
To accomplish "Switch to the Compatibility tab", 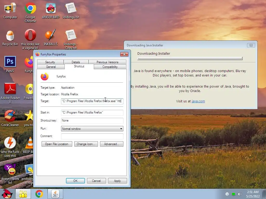I will pyautogui.click(x=110, y=67).
